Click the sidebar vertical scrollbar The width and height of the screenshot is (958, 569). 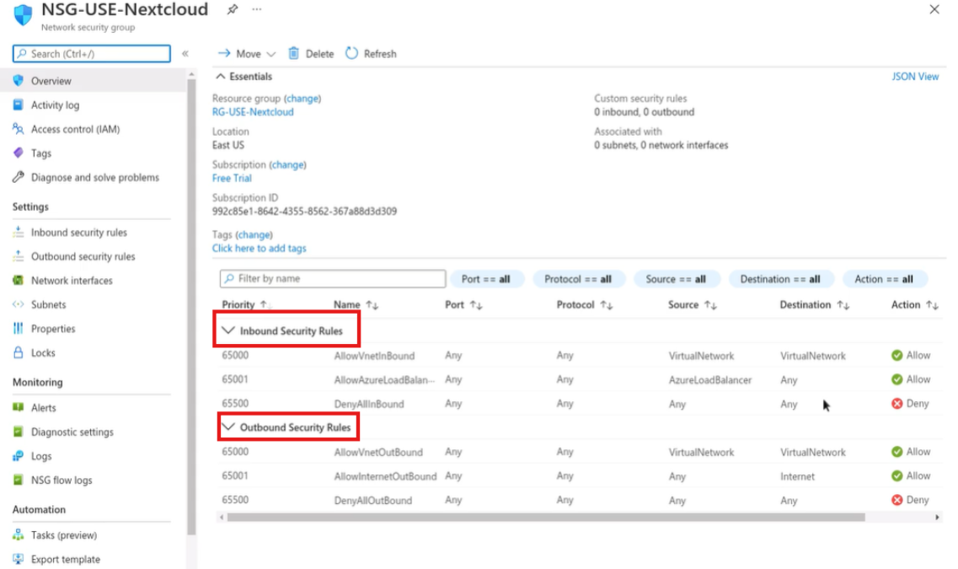point(191,306)
